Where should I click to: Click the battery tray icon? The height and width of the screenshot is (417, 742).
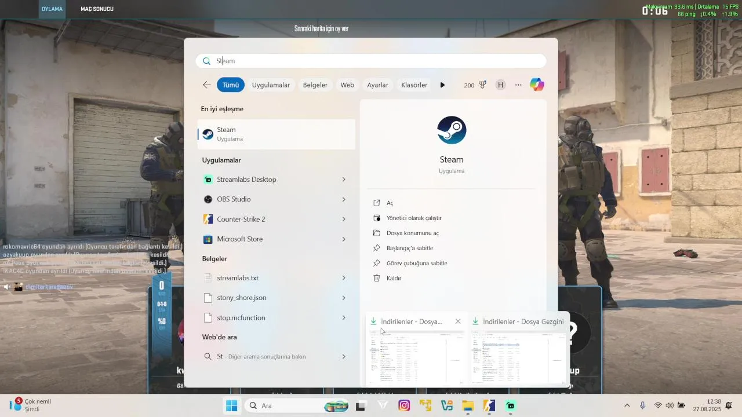(682, 405)
